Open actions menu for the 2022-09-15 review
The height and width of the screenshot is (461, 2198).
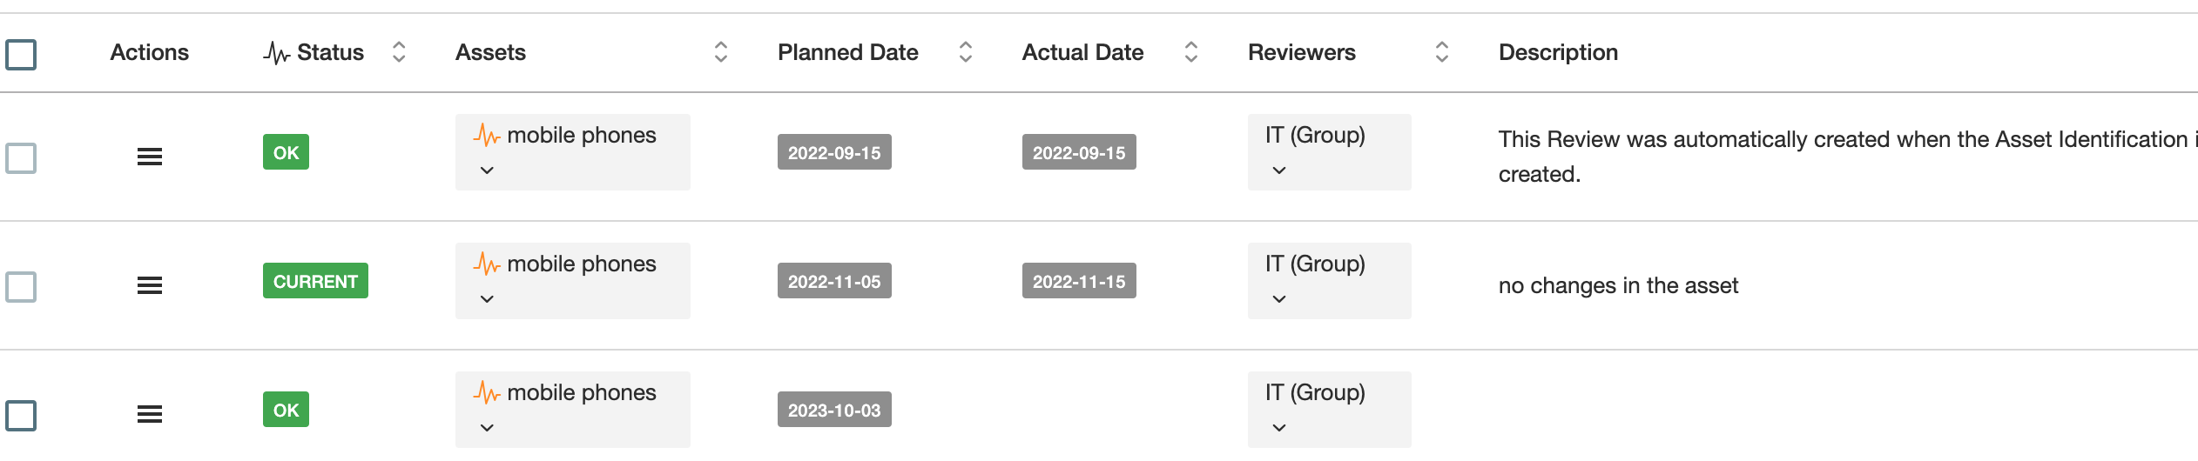click(x=150, y=157)
